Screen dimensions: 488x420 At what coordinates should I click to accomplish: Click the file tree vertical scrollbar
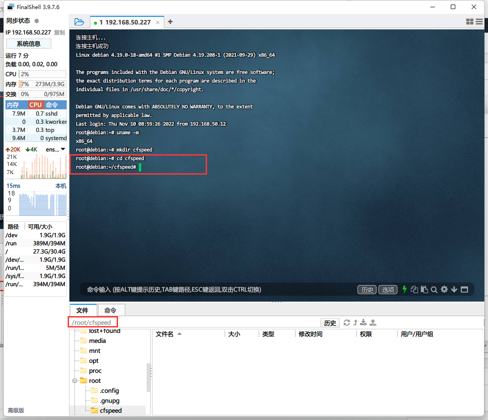148,376
